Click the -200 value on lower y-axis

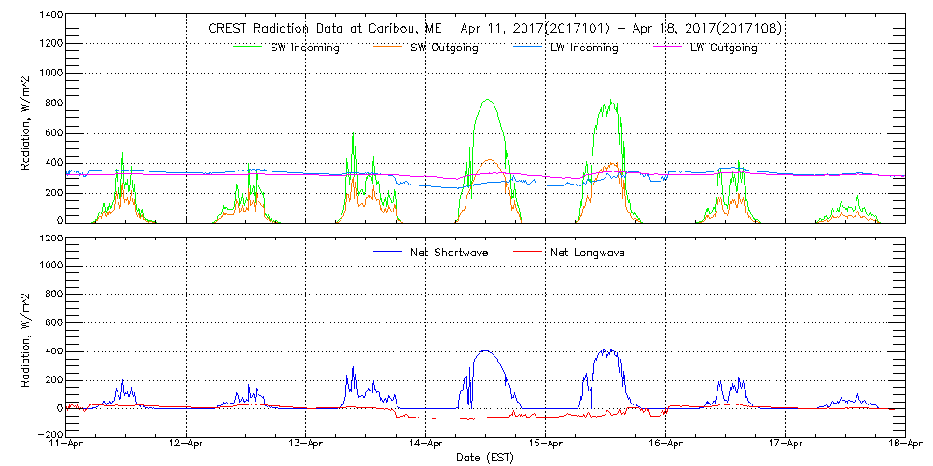point(49,435)
